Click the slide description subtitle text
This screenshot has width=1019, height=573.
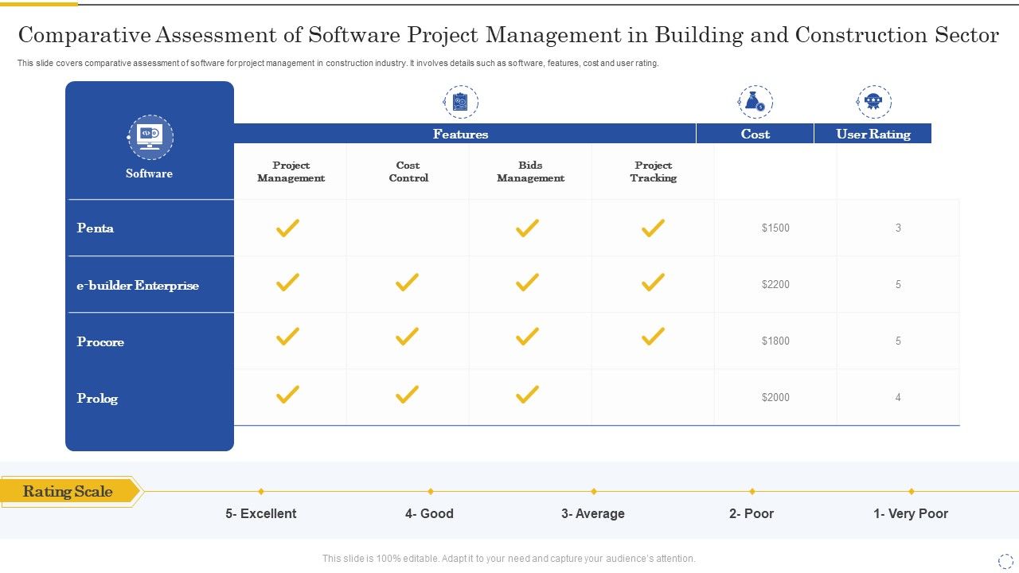click(338, 64)
